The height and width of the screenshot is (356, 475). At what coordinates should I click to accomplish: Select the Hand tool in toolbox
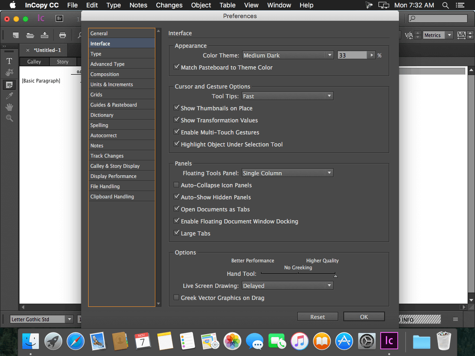[9, 107]
